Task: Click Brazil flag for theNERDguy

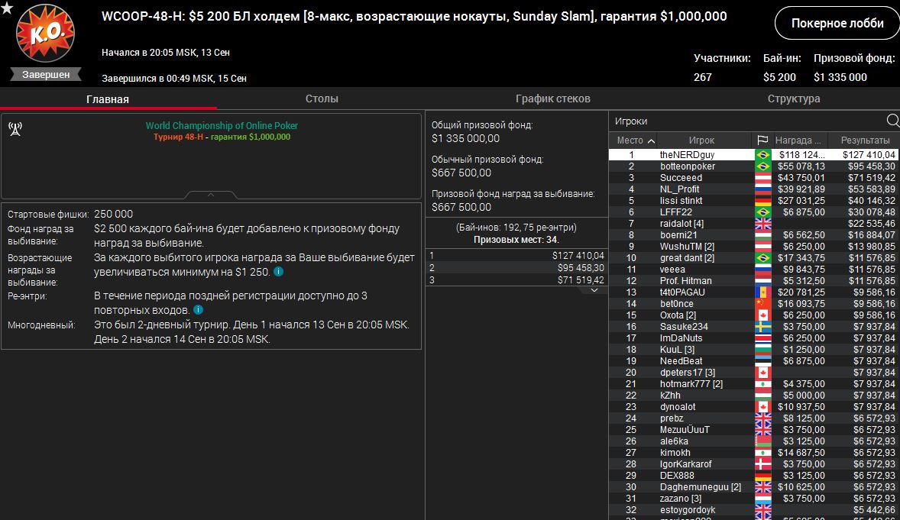Action: [x=762, y=155]
